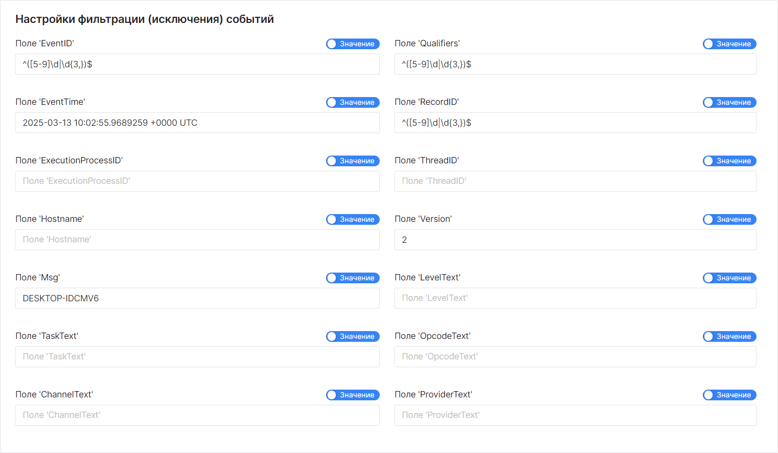Click the empty ChannelText input field
778x453 pixels.
tap(197, 415)
